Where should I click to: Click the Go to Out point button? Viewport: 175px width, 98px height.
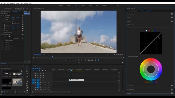[85, 60]
